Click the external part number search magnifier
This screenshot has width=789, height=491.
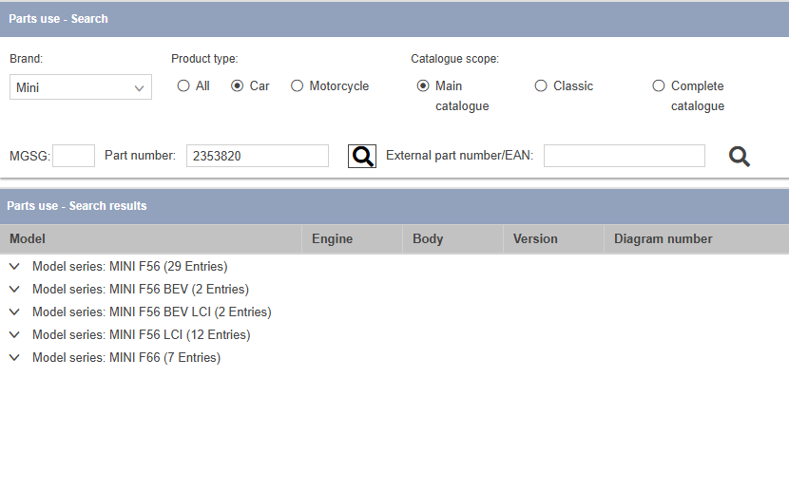740,157
